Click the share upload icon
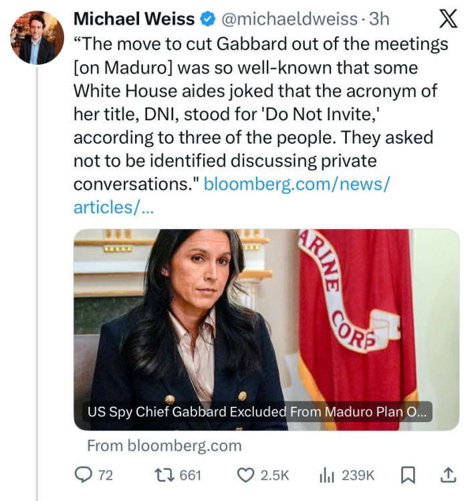The image size is (470, 501). (448, 475)
